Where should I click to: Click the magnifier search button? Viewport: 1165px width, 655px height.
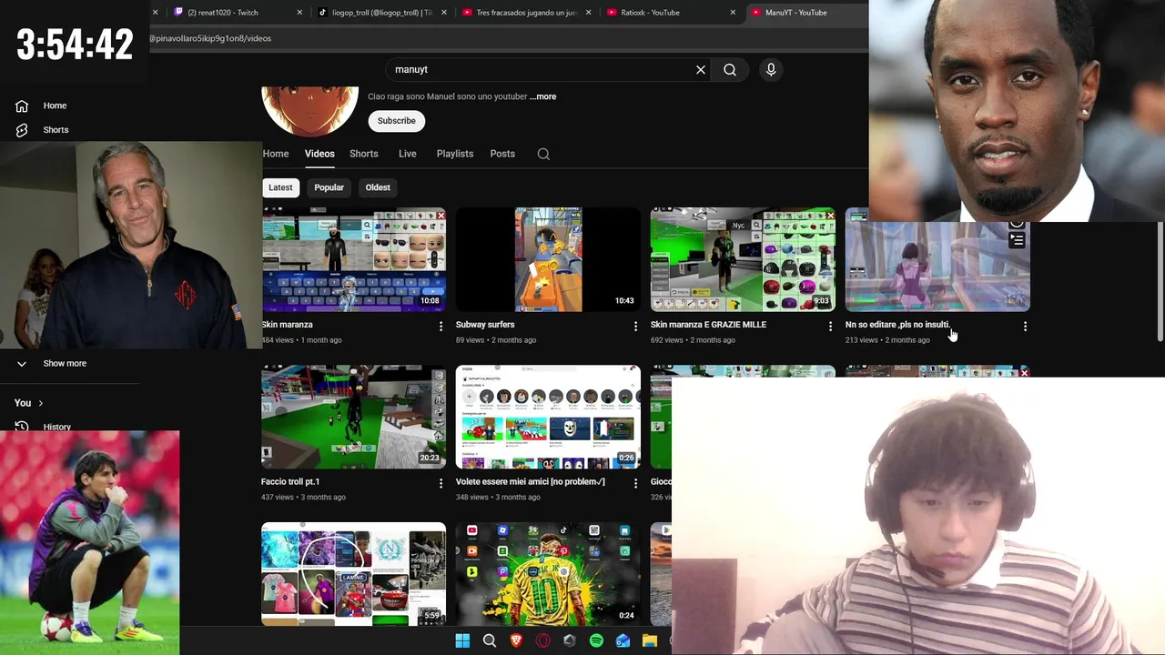tap(730, 69)
